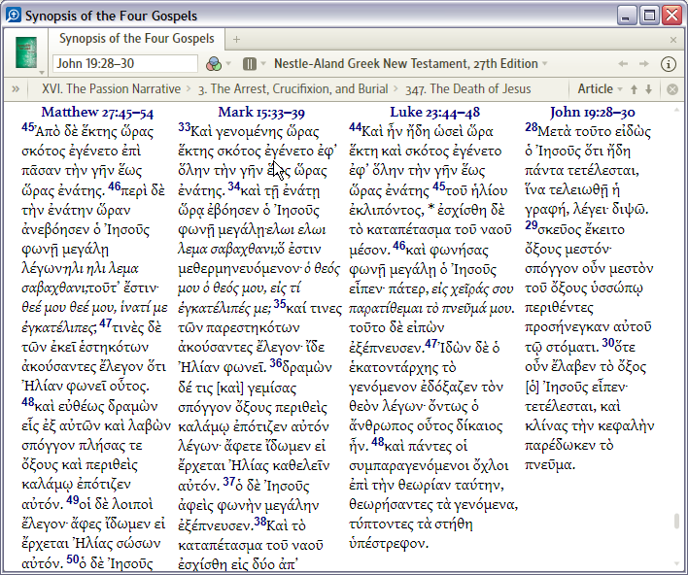Click the Matthew 27:45–54 heading
Viewport: 688px width, 575px height.
coord(97,113)
